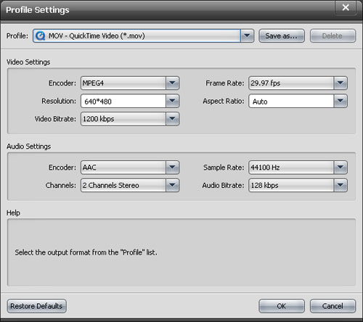Image resolution: width=363 pixels, height=322 pixels.
Task: Click the Frame Rate label
Action: pyautogui.click(x=225, y=83)
